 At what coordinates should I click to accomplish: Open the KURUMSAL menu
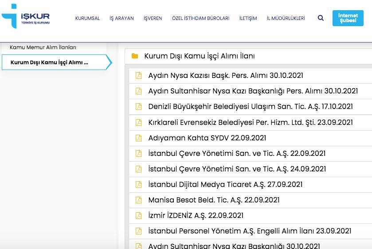pos(87,18)
